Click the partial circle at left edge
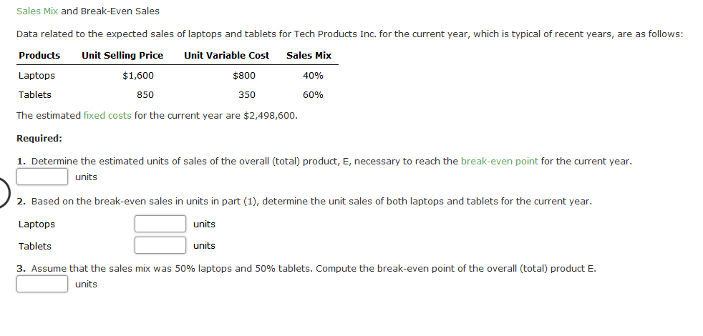The width and height of the screenshot is (703, 336). (4, 192)
